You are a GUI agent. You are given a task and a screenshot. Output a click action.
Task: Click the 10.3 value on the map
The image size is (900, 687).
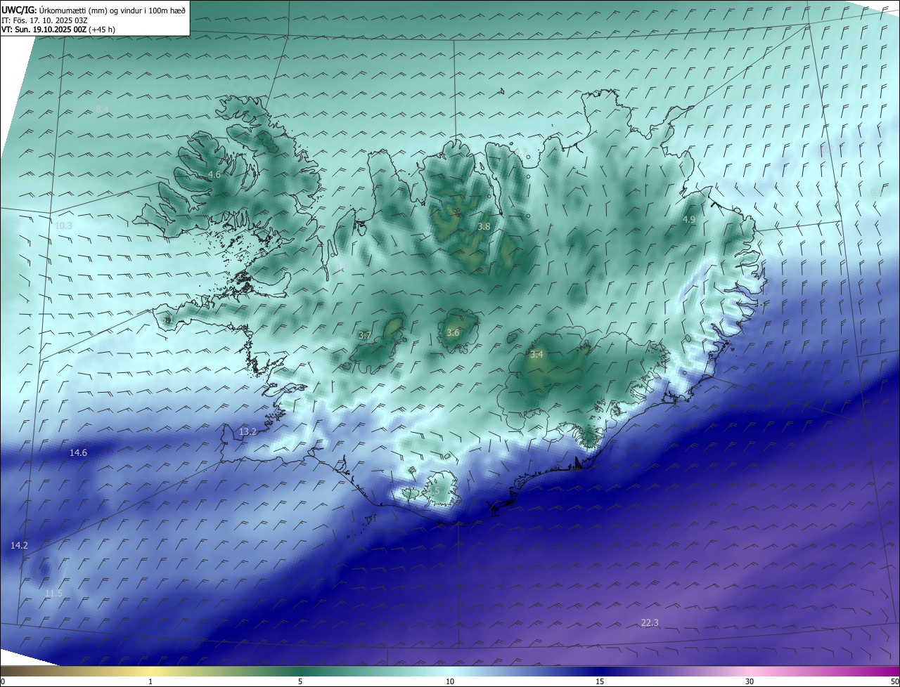[63, 225]
